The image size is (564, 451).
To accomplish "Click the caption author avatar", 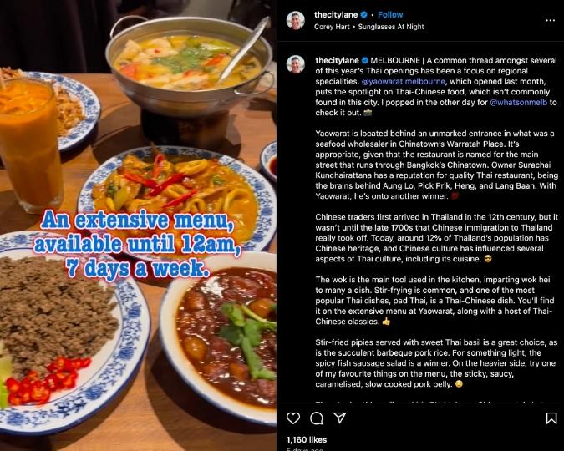I will [x=296, y=64].
